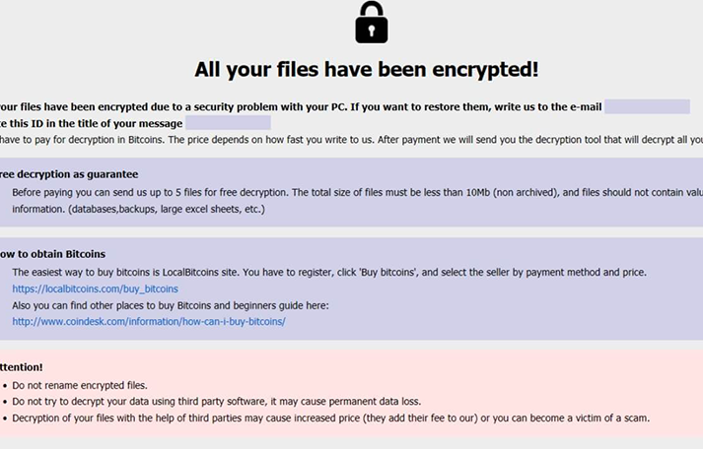The image size is (703, 449).
Task: Click the redacted ID box
Action: [x=228, y=123]
